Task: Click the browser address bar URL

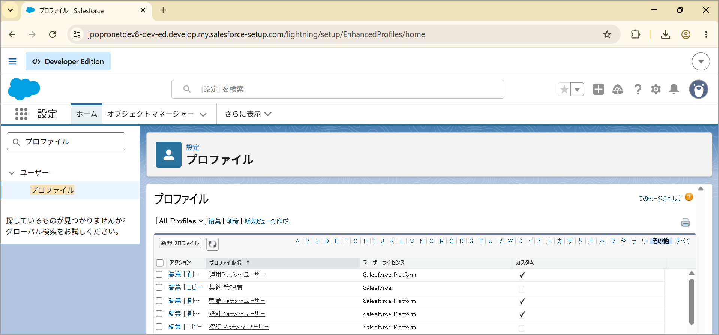Action: click(257, 34)
